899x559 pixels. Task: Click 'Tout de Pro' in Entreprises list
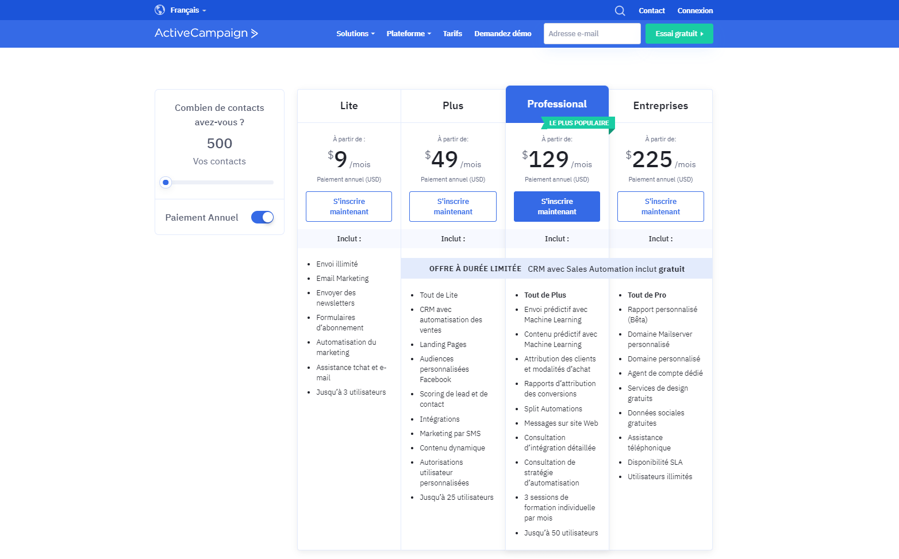647,295
